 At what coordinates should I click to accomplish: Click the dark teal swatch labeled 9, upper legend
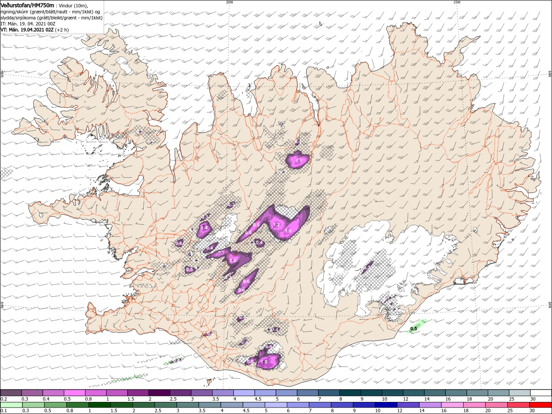click(x=371, y=393)
